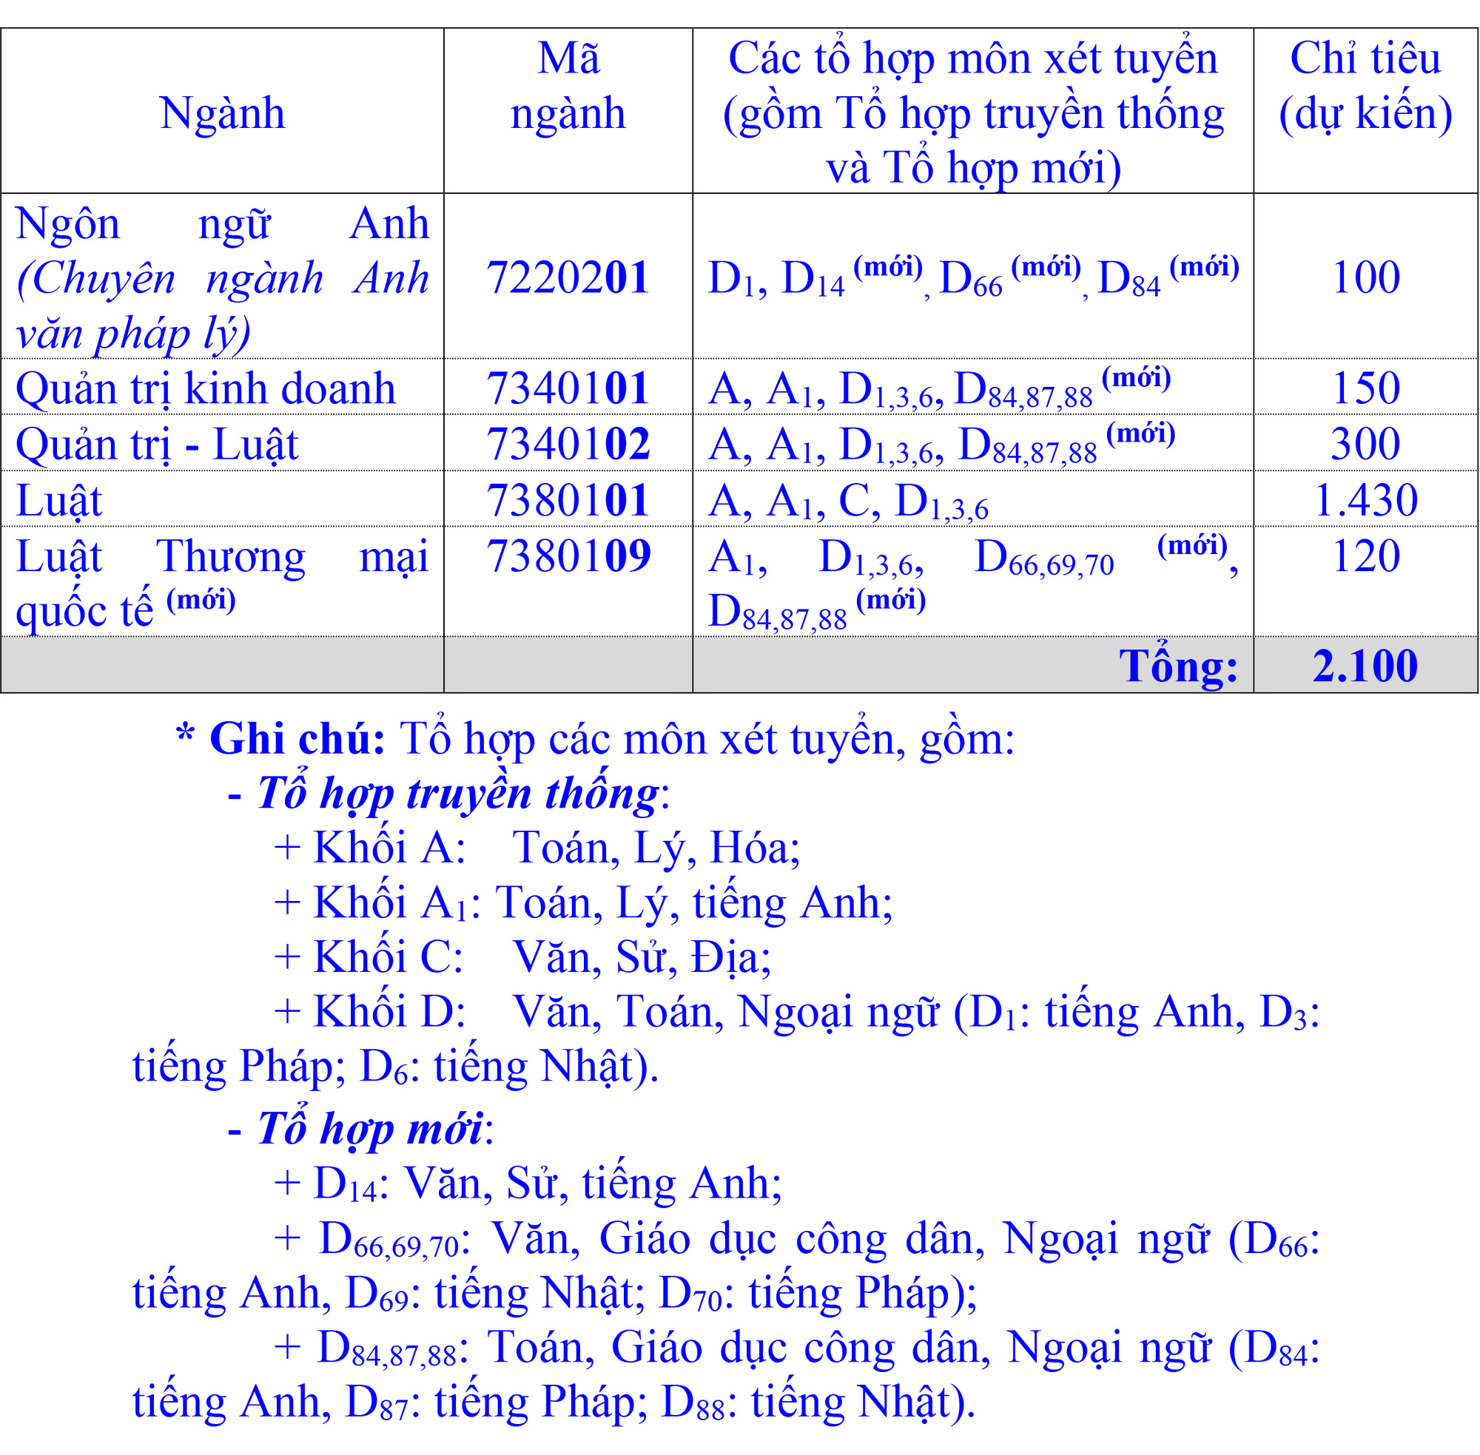The image size is (1480, 1455).
Task: Click line 'Khối A: Toán, Lý, Hóa'
Action: [537, 848]
